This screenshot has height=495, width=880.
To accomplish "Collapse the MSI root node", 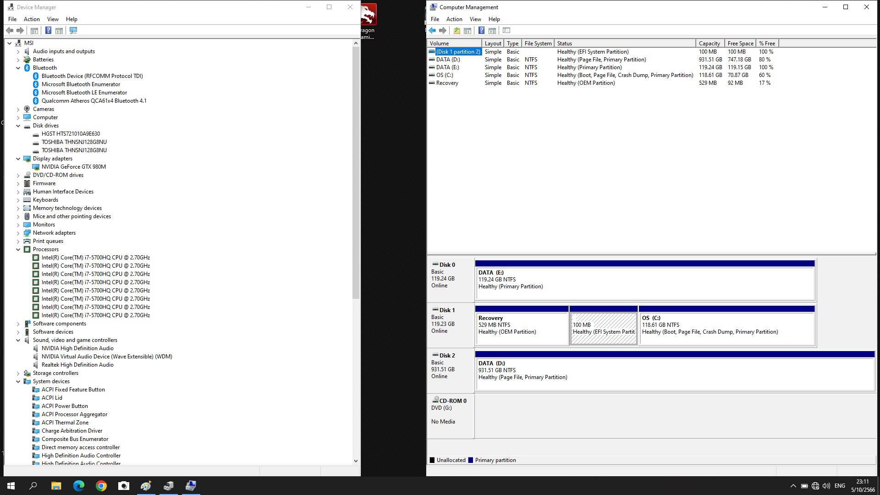I will pos(10,43).
